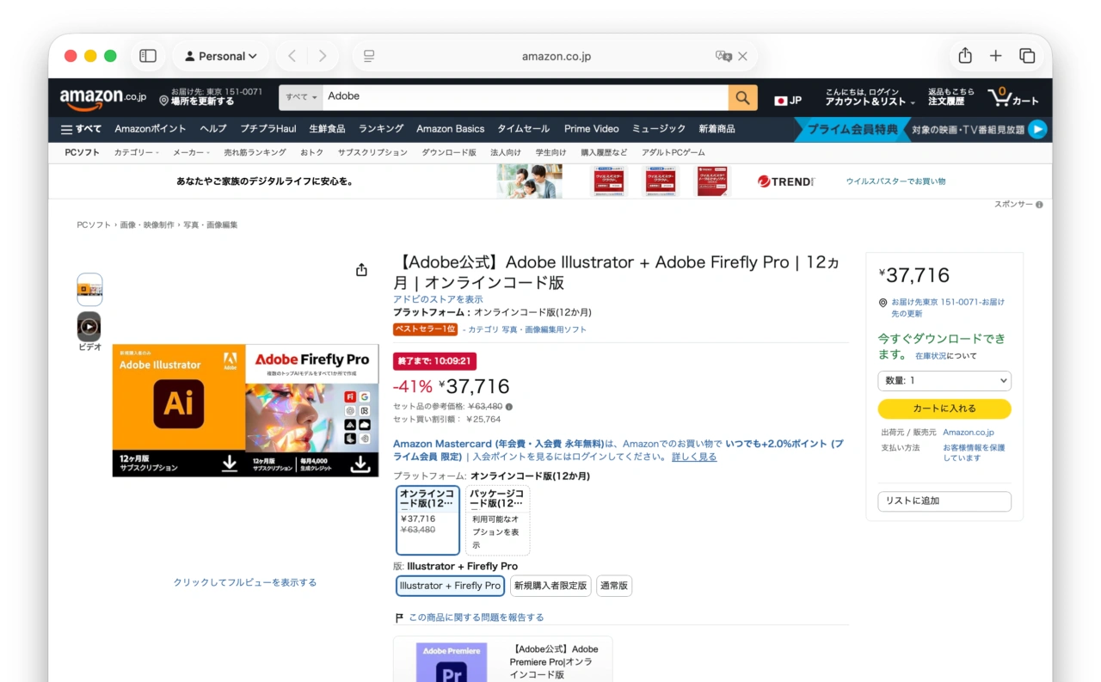The image size is (1101, 682).
Task: Select パッケージコード版 platform option
Action: (x=497, y=520)
